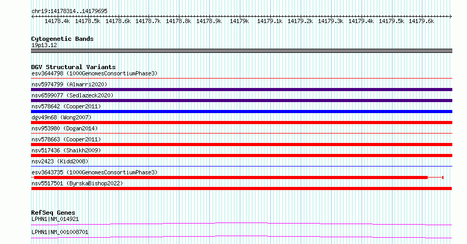Click the 14179k ruler tick label

point(239,21)
